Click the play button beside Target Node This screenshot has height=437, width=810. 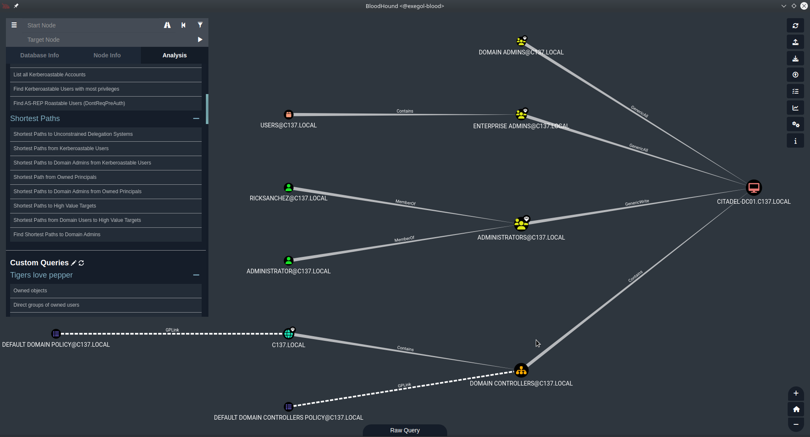coord(200,40)
